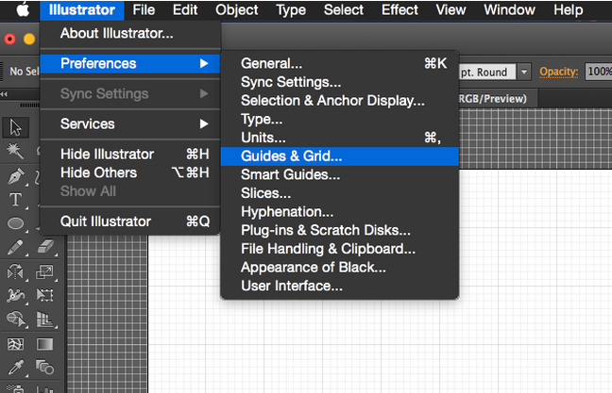Select the Shape Builder tool
Screen dimensions: 612x393
16,319
